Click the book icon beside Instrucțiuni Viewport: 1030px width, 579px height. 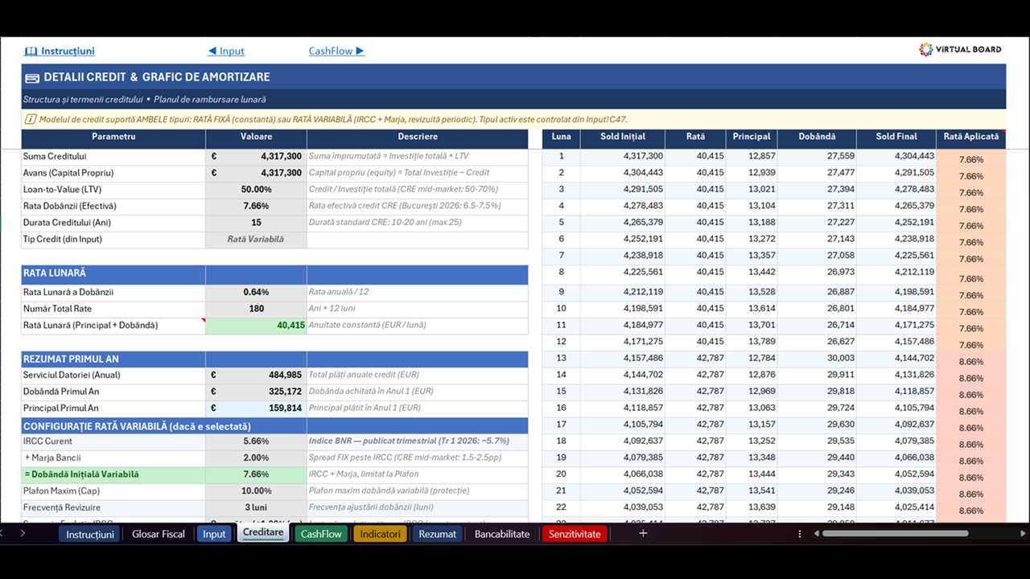31,51
